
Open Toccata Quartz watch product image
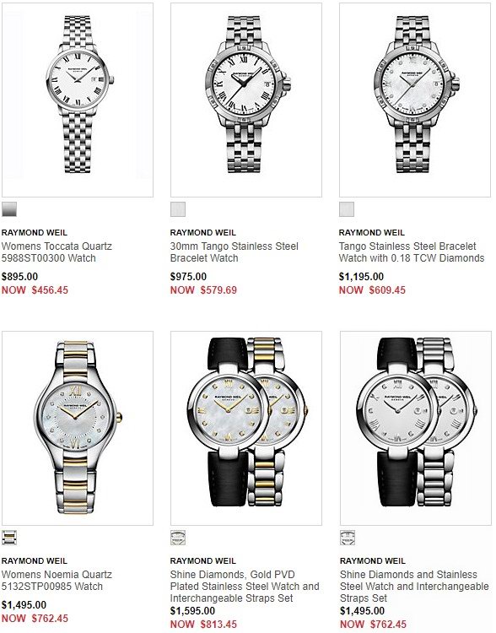coord(78,100)
